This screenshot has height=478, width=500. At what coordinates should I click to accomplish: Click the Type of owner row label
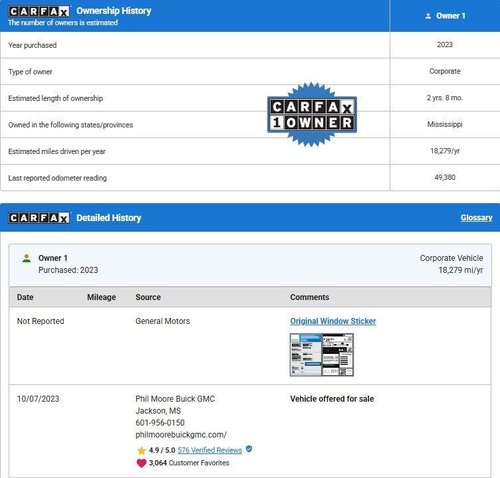pos(31,72)
